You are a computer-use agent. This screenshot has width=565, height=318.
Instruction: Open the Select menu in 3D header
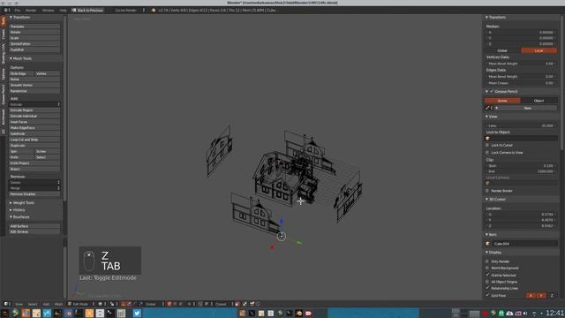[x=33, y=304]
